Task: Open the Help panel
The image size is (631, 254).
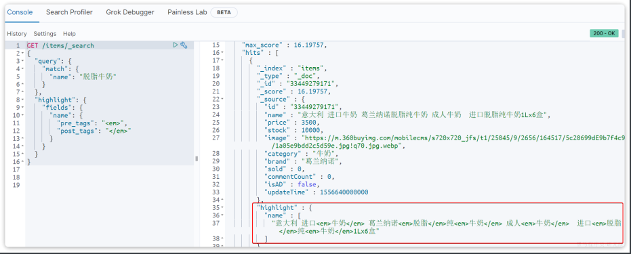Action: [69, 34]
